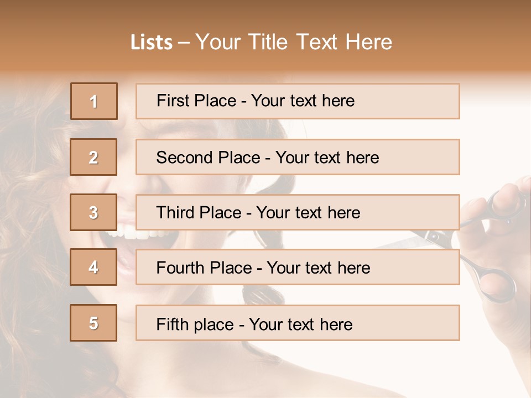This screenshot has height=398, width=531.
Task: Select the number 2 box
Action: point(94,157)
